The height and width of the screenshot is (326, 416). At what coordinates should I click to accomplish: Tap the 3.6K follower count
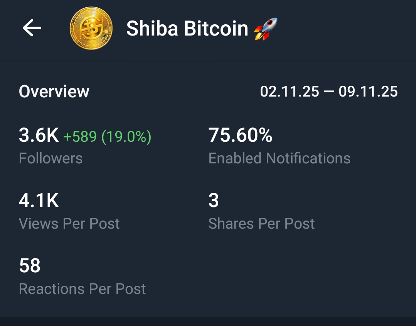click(x=39, y=136)
